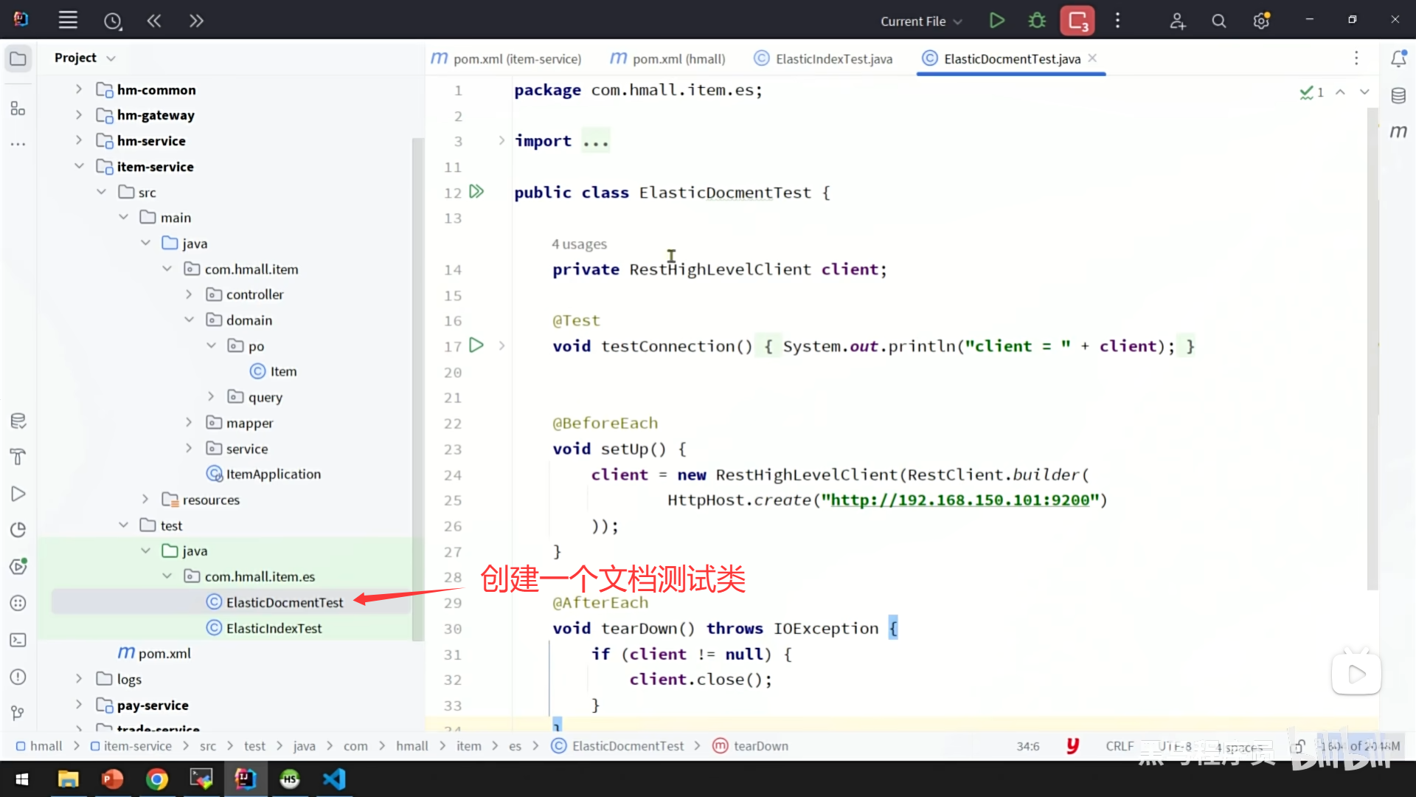Screen dimensions: 1416x797
Task: Open the Notifications bell icon
Action: [1398, 58]
